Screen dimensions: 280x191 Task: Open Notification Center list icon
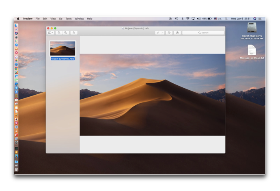point(260,19)
